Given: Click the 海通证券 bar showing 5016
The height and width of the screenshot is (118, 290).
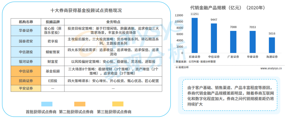Looking at the screenshot, I should (272, 45).
